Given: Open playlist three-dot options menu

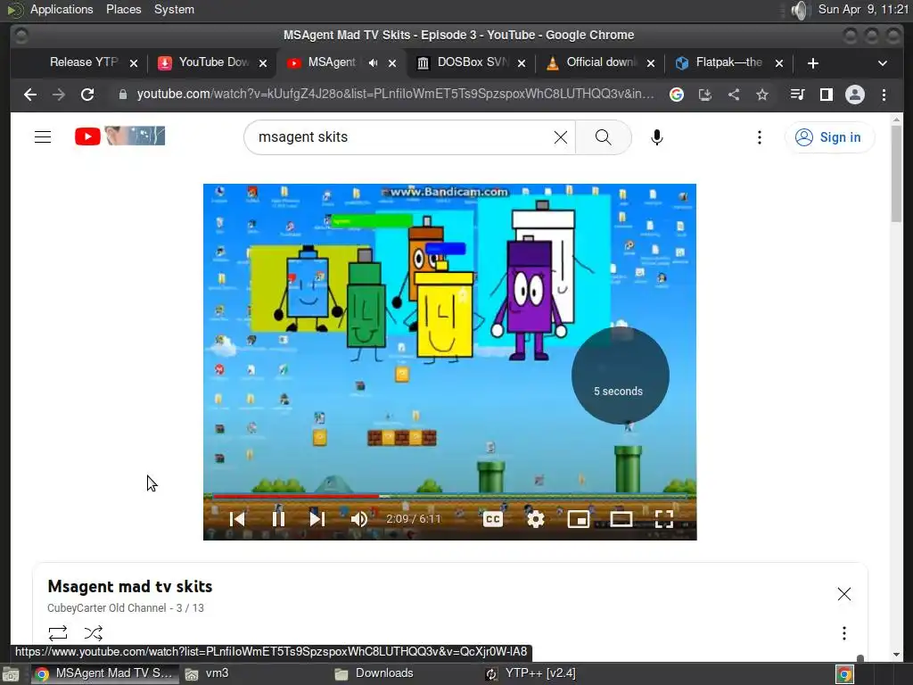Looking at the screenshot, I should (843, 633).
